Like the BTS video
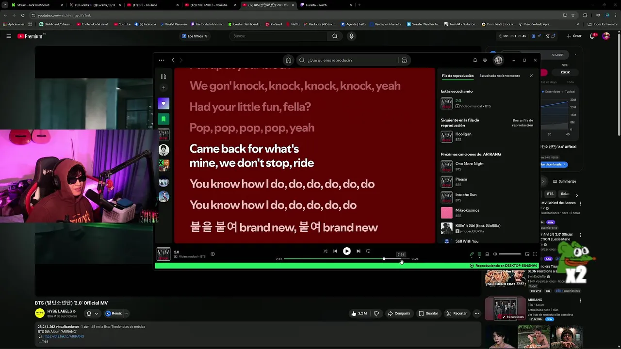The image size is (621, 349). point(359,314)
